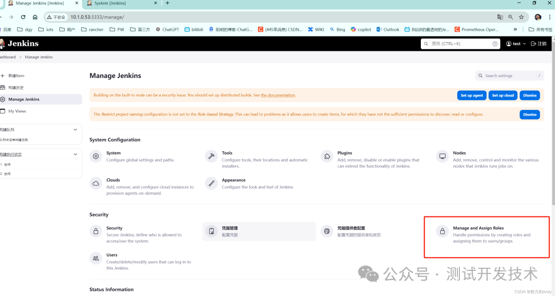Open the System gear icon

pyautogui.click(x=96, y=156)
